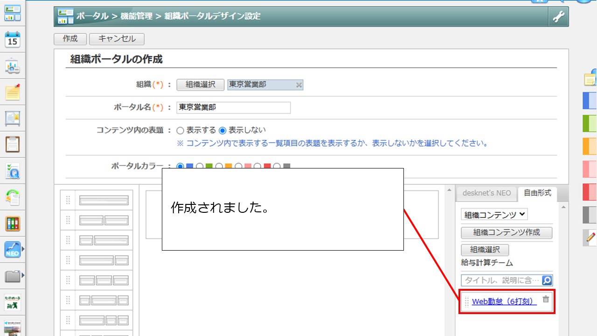
Task: Open the calendar icon showing 15
Action: tap(13, 40)
